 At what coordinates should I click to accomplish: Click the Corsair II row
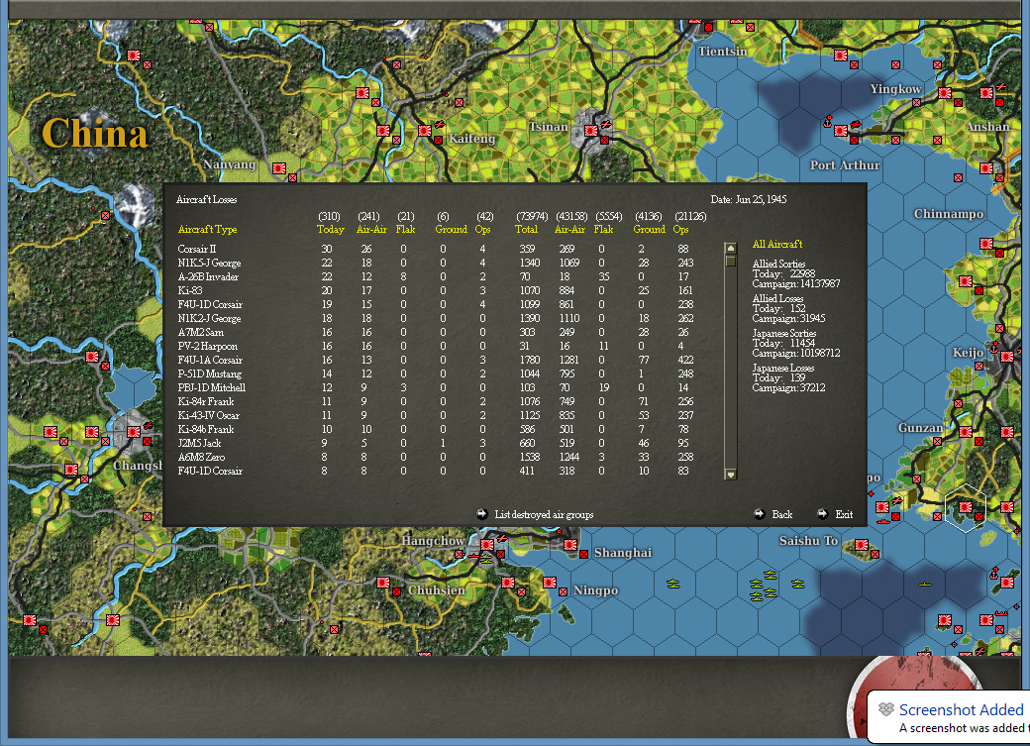[434, 249]
